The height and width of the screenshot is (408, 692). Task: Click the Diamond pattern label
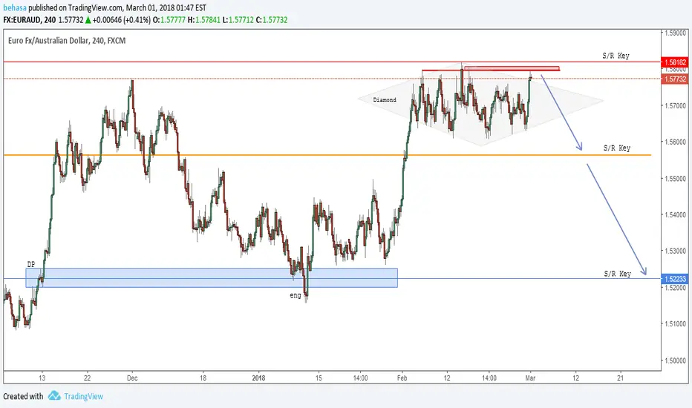pyautogui.click(x=385, y=99)
